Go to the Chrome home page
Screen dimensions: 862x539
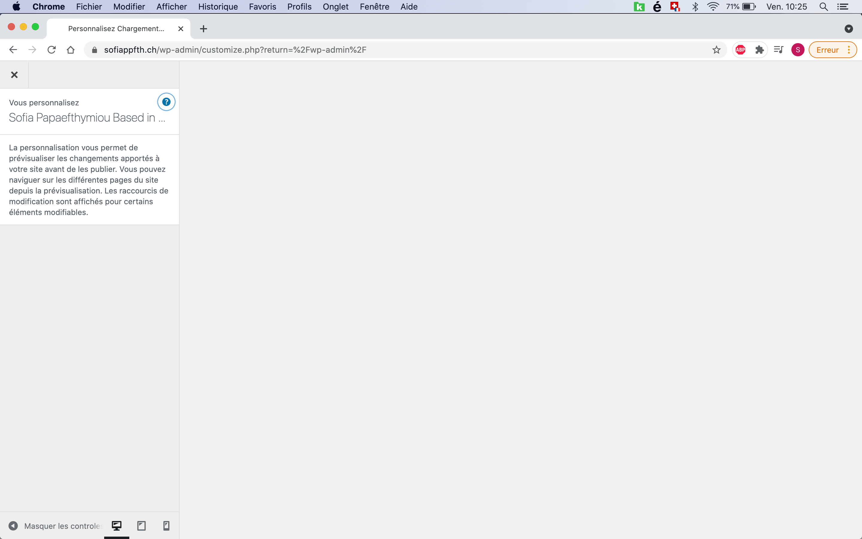[x=71, y=50]
